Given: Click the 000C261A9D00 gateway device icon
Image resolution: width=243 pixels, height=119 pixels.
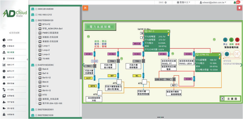Looking at the screenshot, I should pyautogui.click(x=32, y=9).
